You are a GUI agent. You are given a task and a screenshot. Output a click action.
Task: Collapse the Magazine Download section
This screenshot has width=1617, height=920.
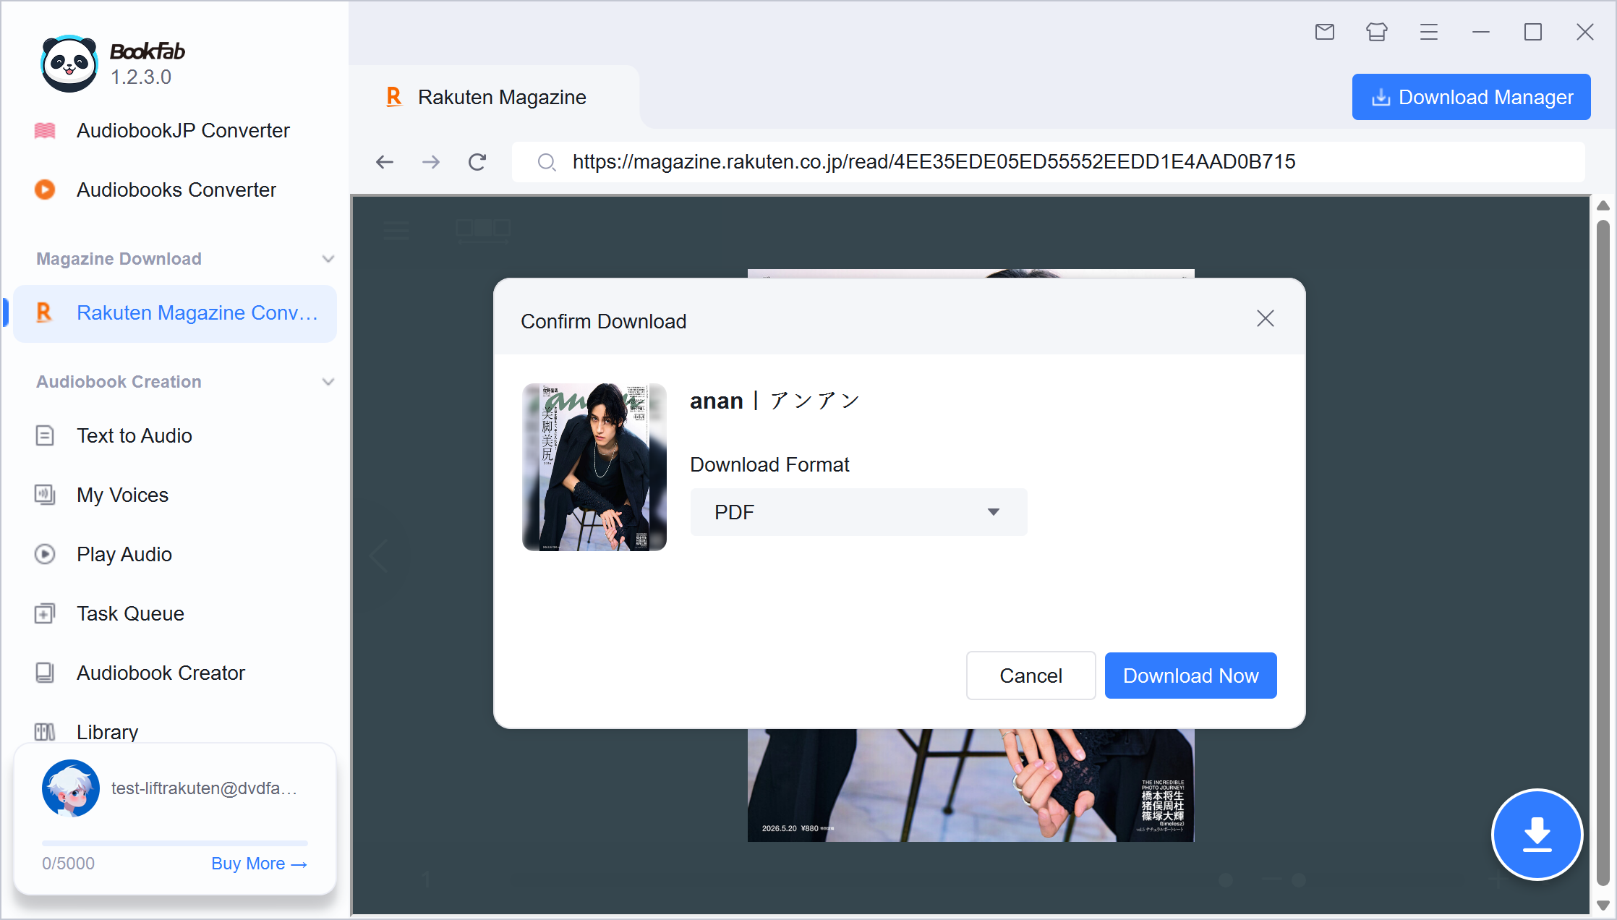pyautogui.click(x=328, y=259)
